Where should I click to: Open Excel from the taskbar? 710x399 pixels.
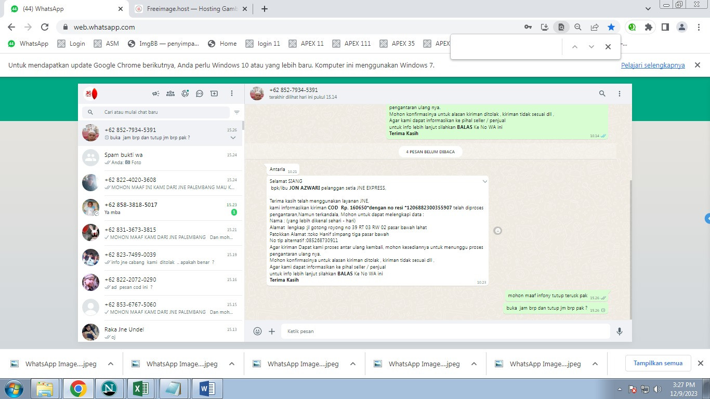(141, 389)
